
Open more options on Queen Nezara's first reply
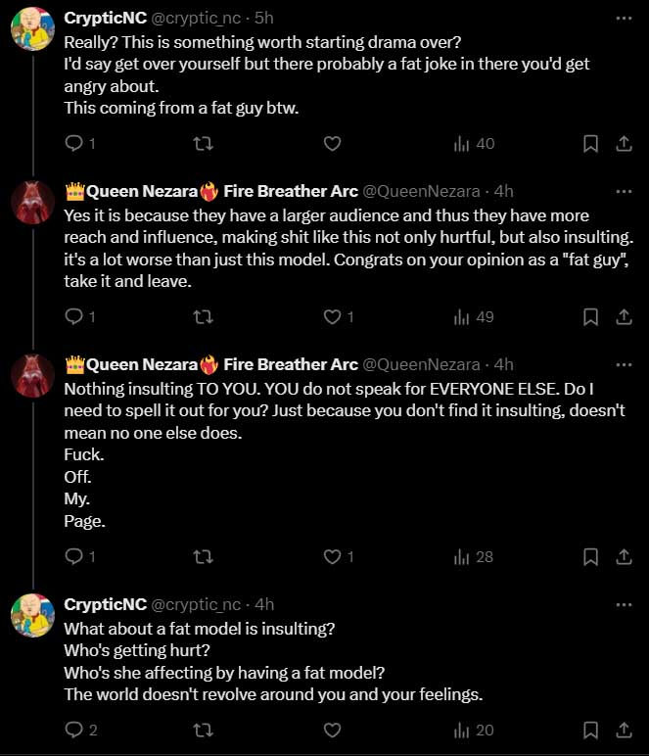point(624,191)
